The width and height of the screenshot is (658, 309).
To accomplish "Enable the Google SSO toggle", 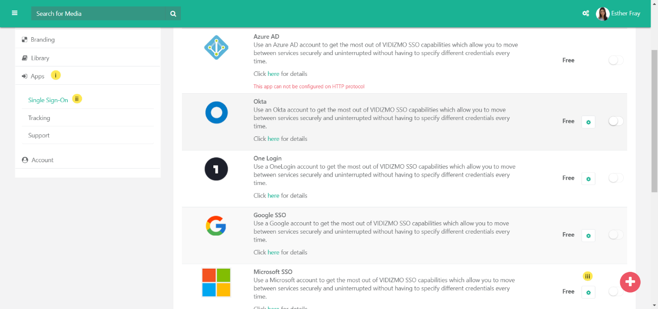I will (615, 235).
